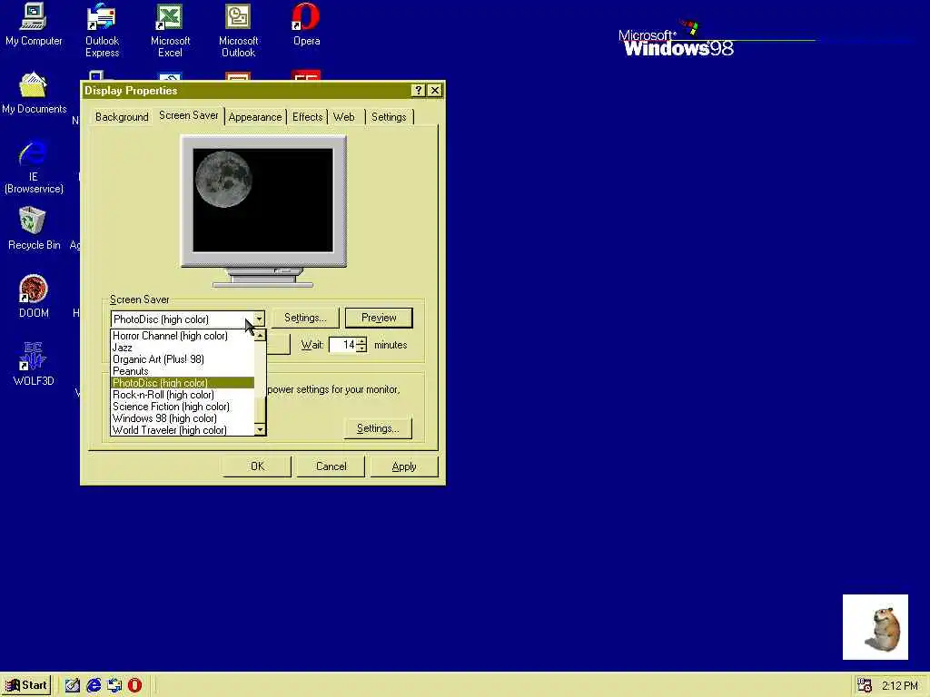Click the Task Scheduler tray icon
The width and height of the screenshot is (930, 697).
[x=865, y=685]
